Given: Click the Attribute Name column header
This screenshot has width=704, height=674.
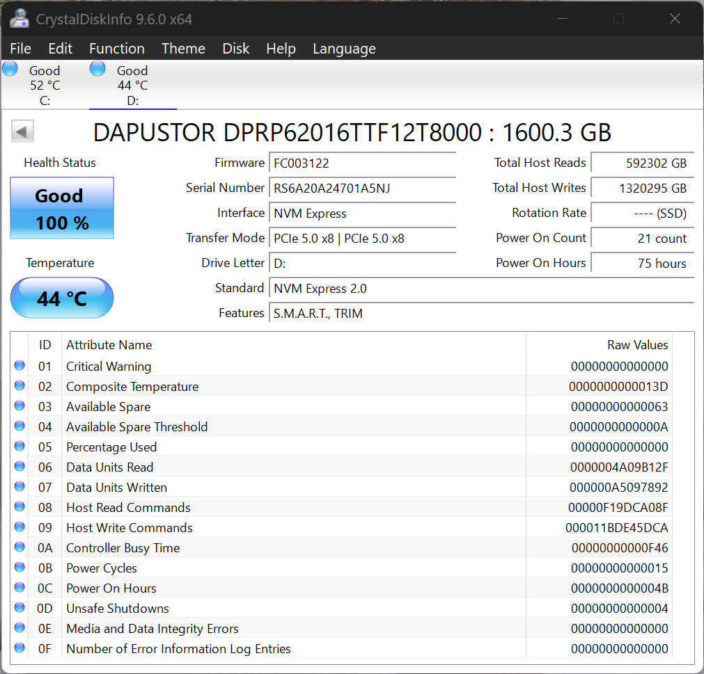Looking at the screenshot, I should click(x=109, y=345).
